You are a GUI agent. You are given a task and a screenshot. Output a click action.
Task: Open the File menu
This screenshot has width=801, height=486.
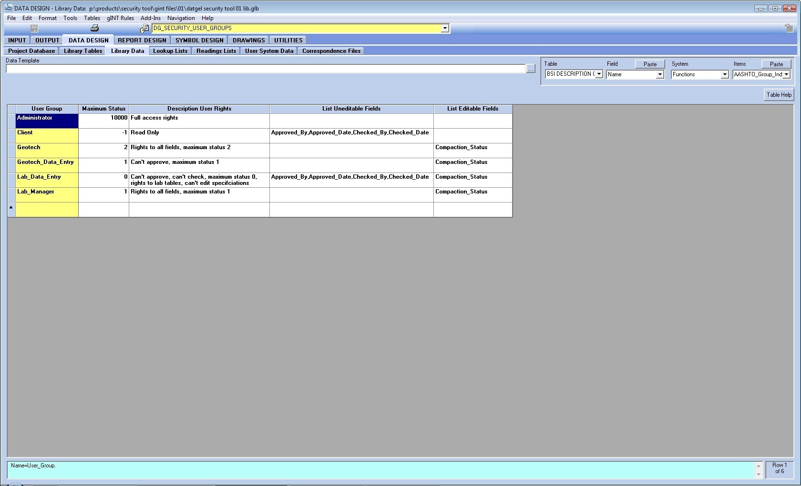(11, 18)
